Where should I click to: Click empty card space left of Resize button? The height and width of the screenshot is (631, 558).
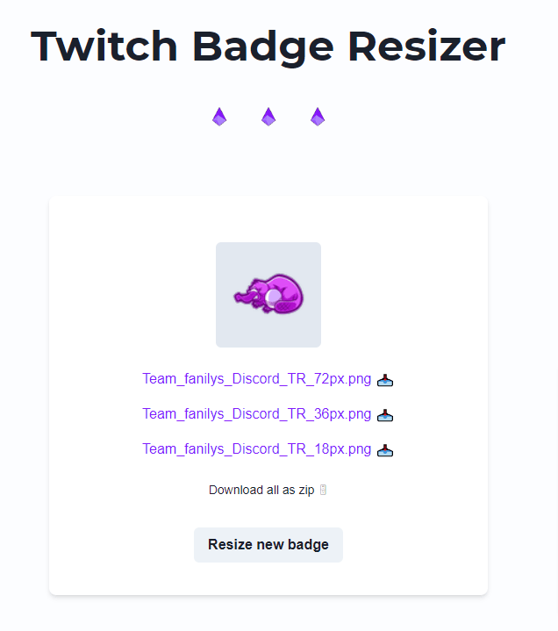click(123, 545)
